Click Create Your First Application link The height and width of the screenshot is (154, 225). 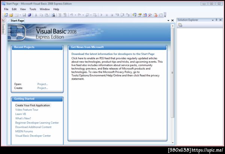(x=33, y=105)
